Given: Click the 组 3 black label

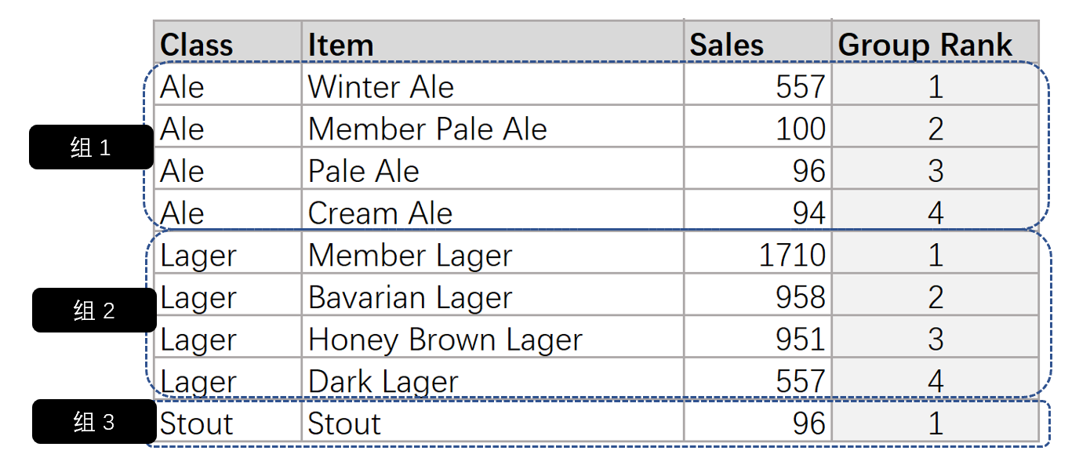Looking at the screenshot, I should click(94, 422).
